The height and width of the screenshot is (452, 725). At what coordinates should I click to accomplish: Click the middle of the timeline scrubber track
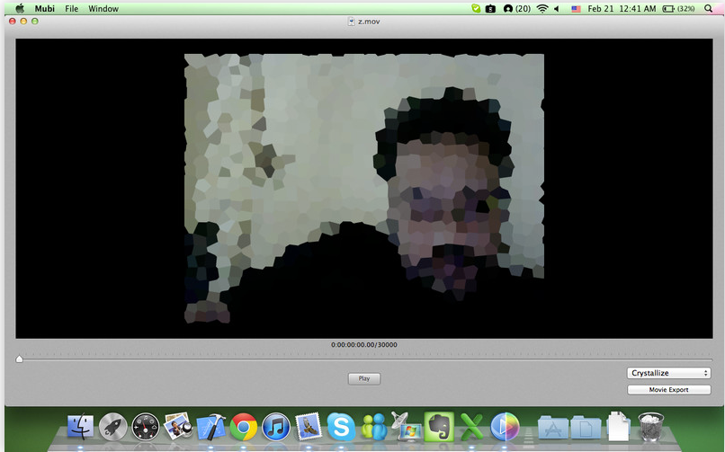click(x=365, y=359)
